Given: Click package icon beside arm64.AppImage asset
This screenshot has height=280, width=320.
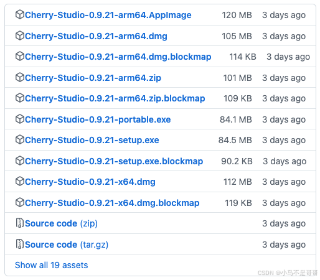Looking at the screenshot, I should pyautogui.click(x=20, y=15).
